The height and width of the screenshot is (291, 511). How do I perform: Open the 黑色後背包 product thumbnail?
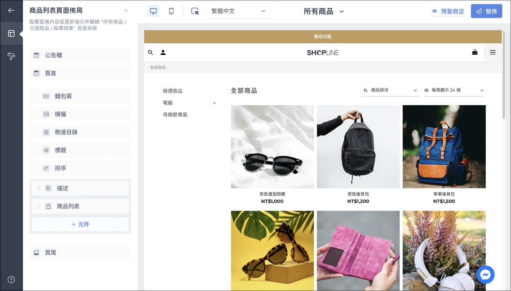(358, 147)
